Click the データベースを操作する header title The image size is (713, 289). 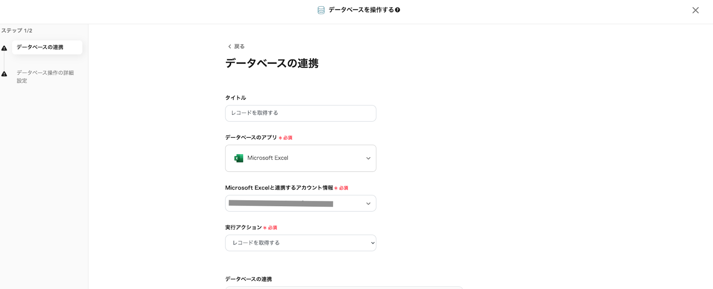click(x=361, y=10)
